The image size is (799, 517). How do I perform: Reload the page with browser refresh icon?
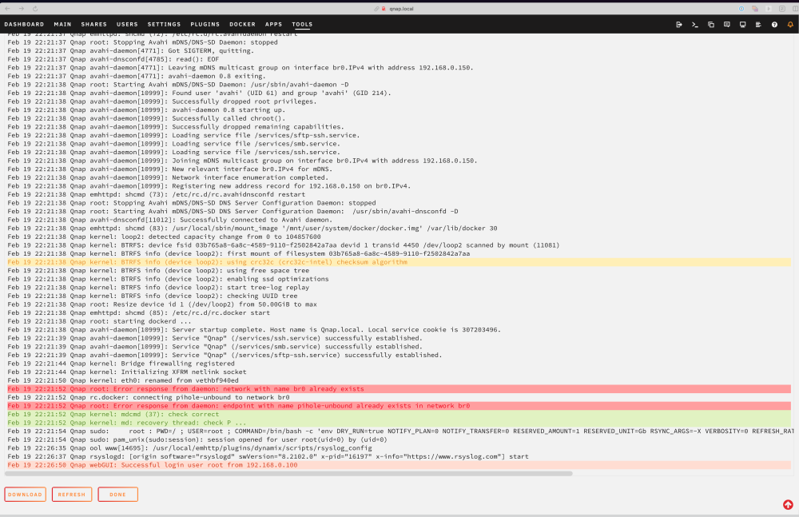35,9
